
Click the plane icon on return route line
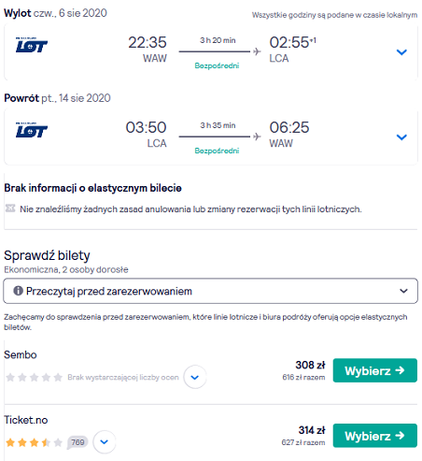tap(257, 137)
